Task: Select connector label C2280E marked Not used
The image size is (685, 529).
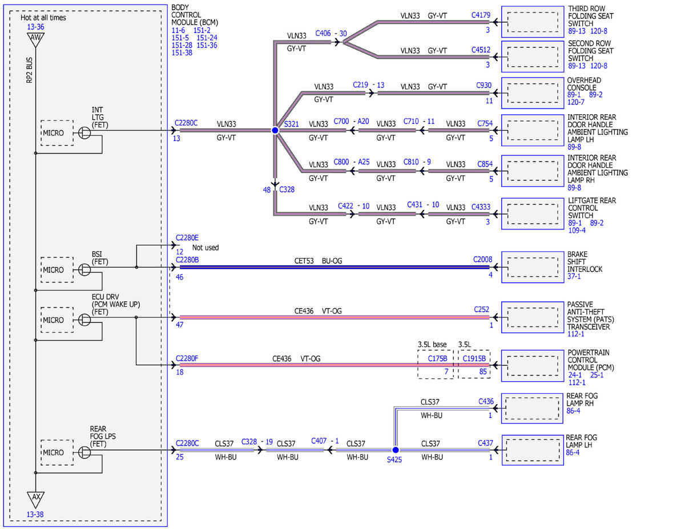Action: pos(187,237)
